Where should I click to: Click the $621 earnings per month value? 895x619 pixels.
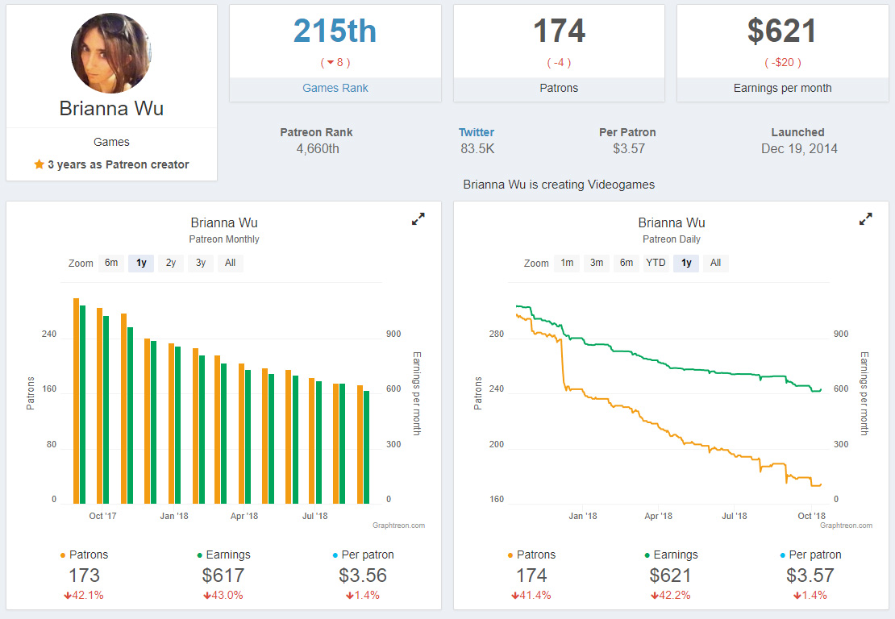click(x=782, y=31)
